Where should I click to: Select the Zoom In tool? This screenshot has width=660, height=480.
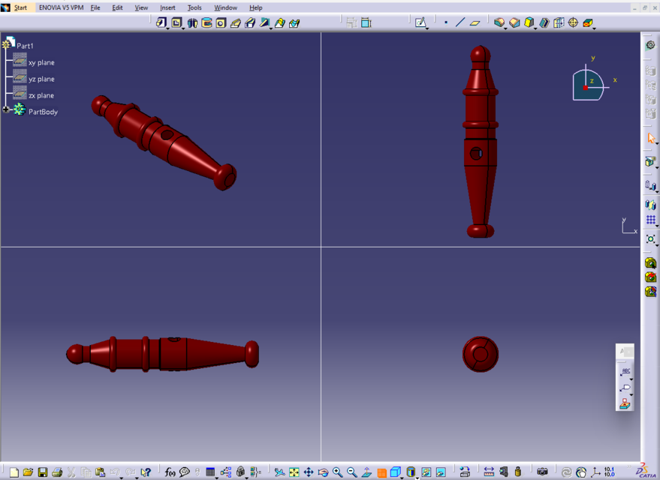[336, 472]
